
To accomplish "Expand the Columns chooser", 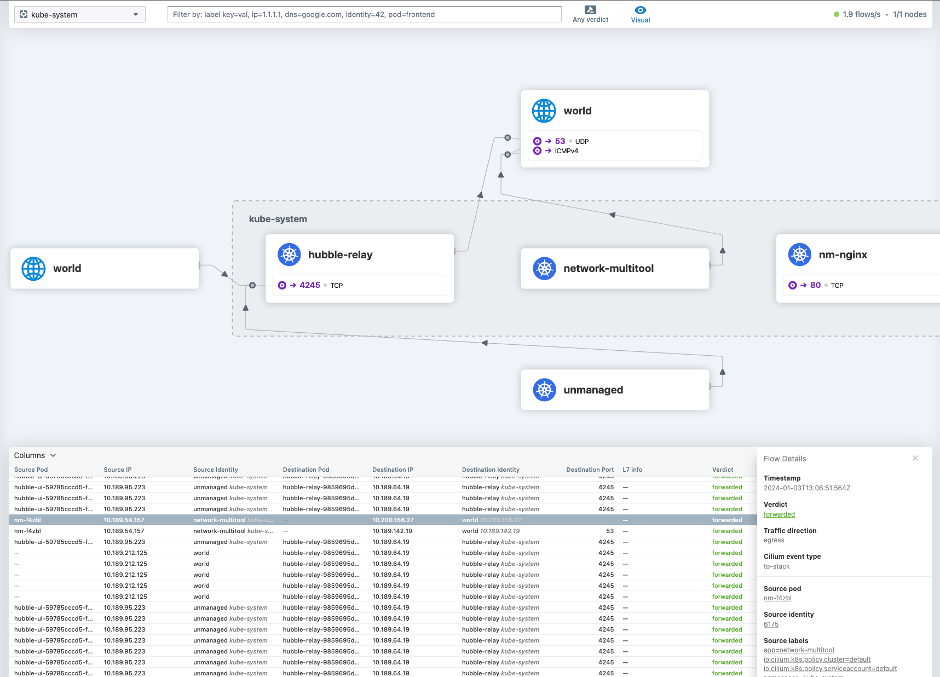I will pos(35,455).
